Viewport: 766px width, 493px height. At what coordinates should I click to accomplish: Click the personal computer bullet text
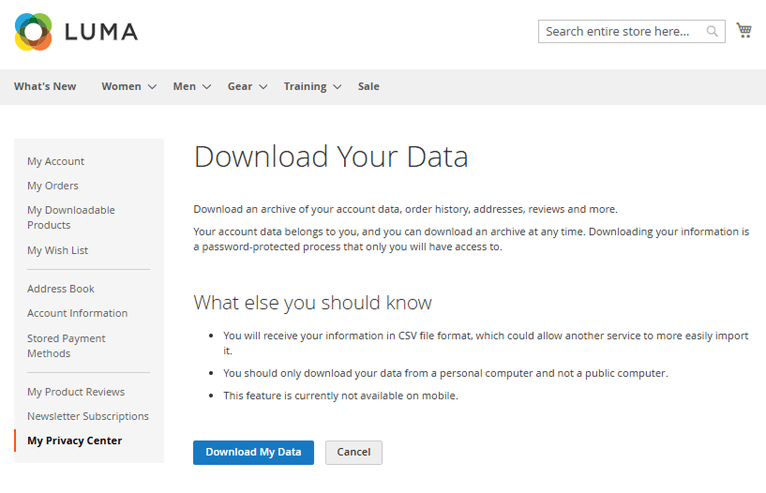[445, 373]
